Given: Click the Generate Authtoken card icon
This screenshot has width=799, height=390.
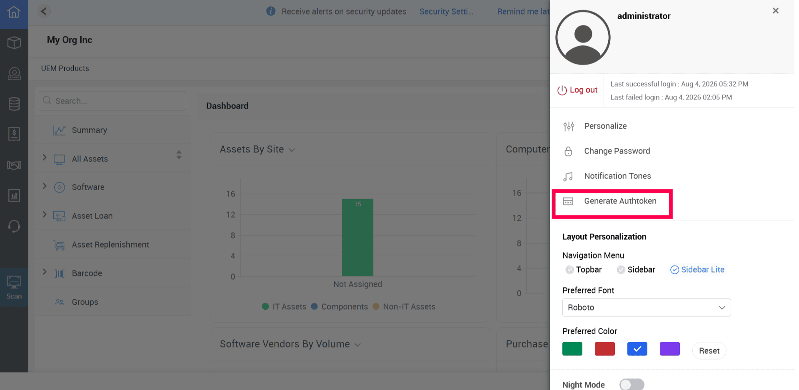Looking at the screenshot, I should 568,201.
